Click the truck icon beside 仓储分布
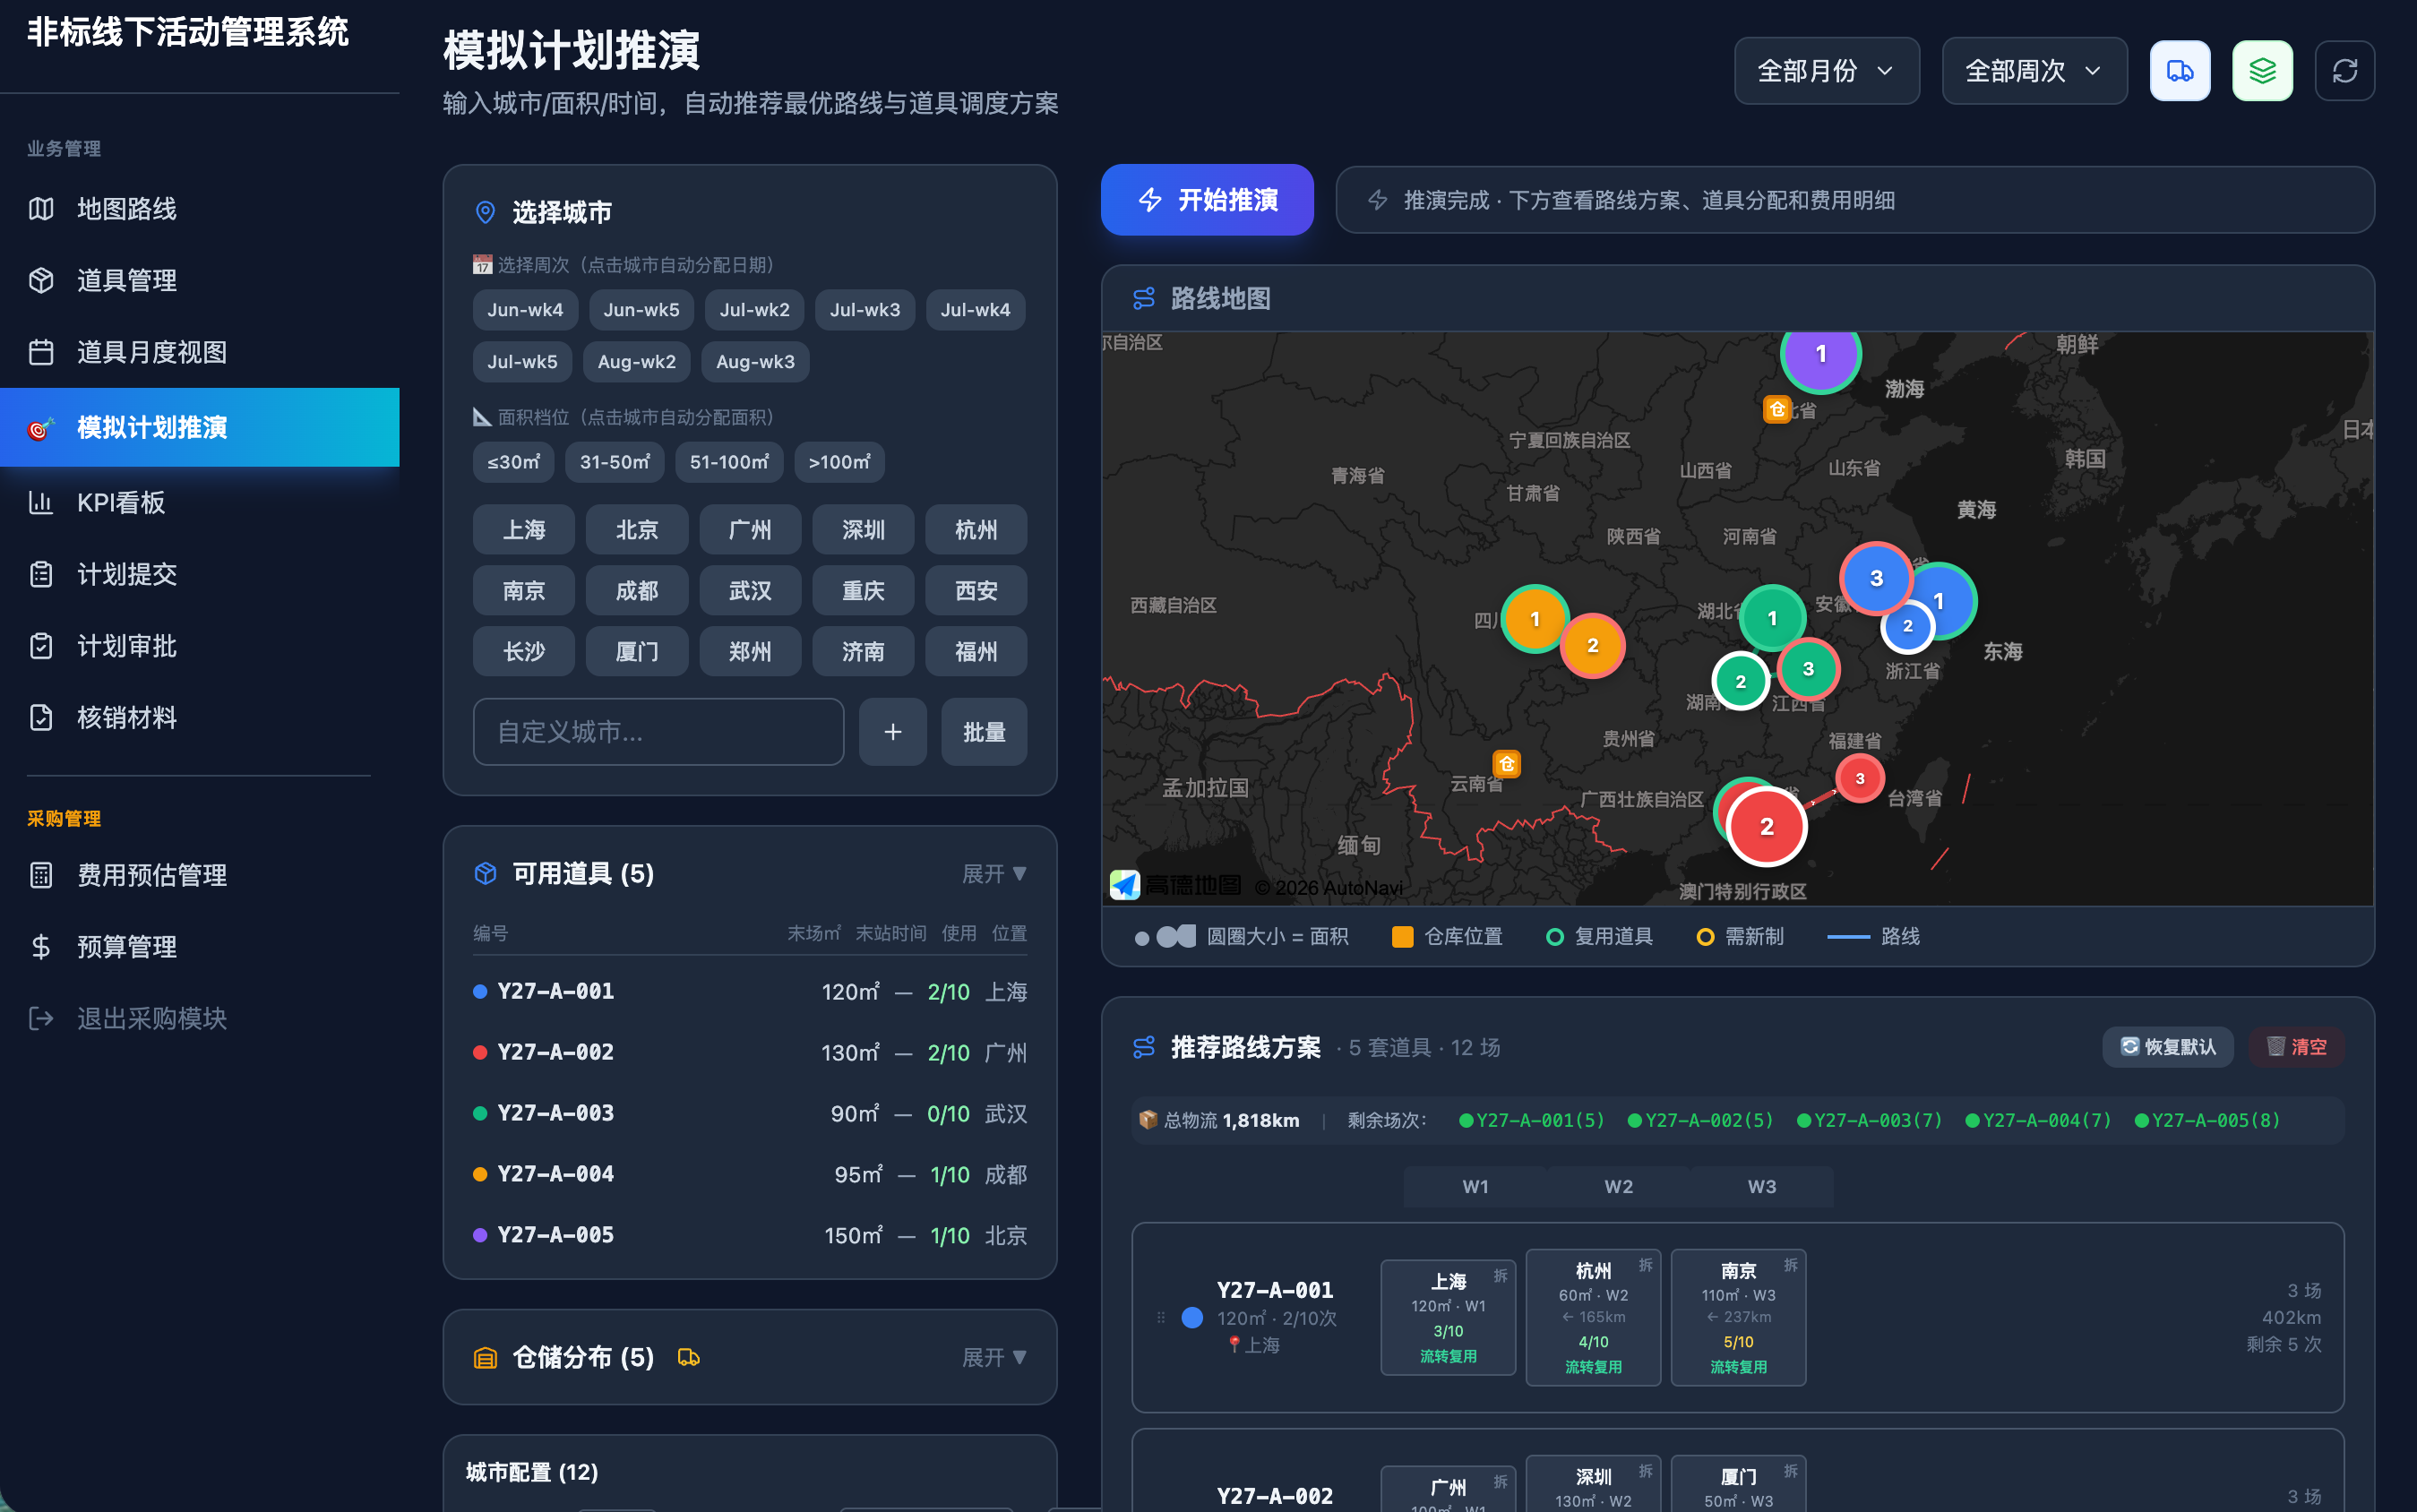 689,1357
